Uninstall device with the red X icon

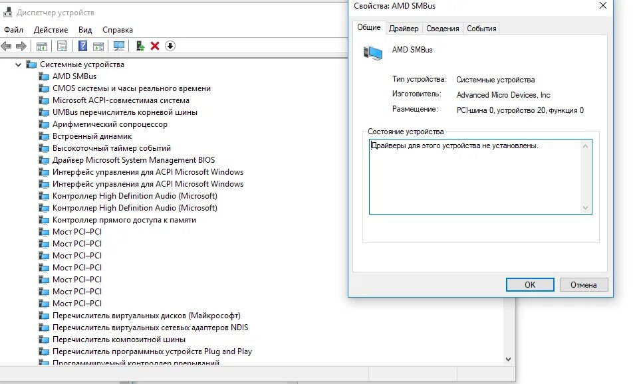pos(155,46)
